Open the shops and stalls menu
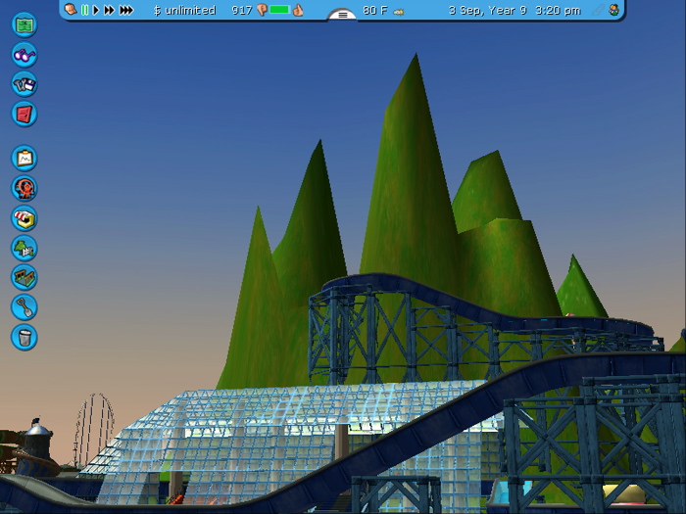This screenshot has height=514, width=686. [x=24, y=218]
